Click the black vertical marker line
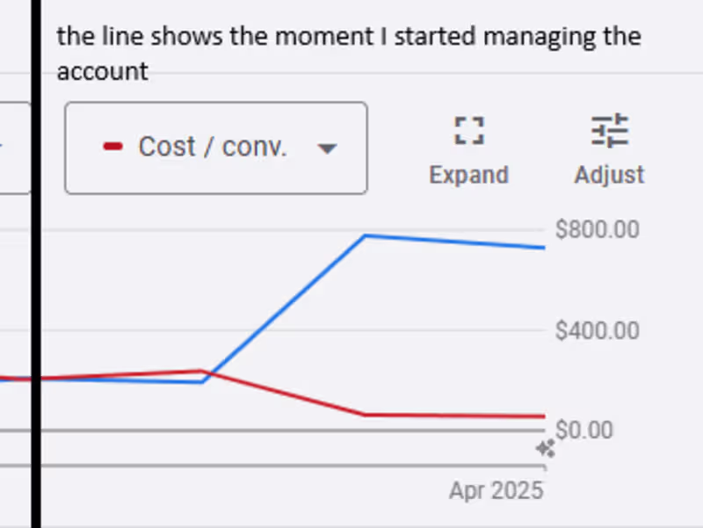703x528 pixels. tap(36, 264)
